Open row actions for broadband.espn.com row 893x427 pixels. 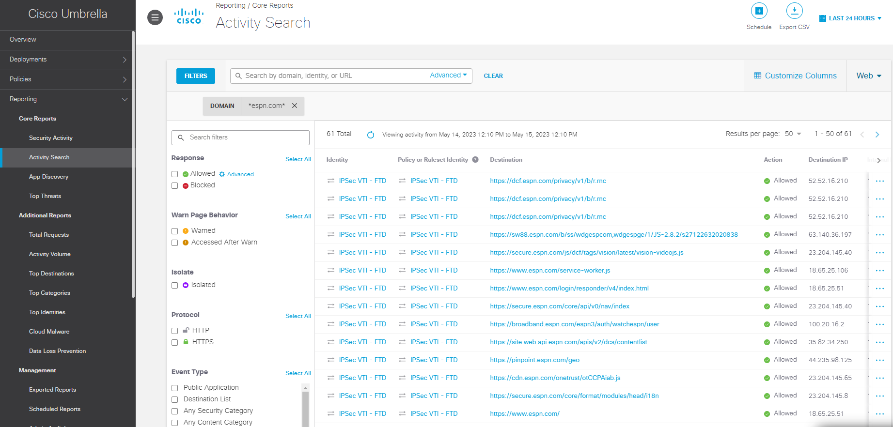[880, 324]
